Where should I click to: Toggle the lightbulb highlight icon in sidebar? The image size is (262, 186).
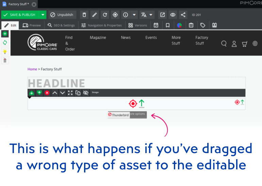coord(5,52)
